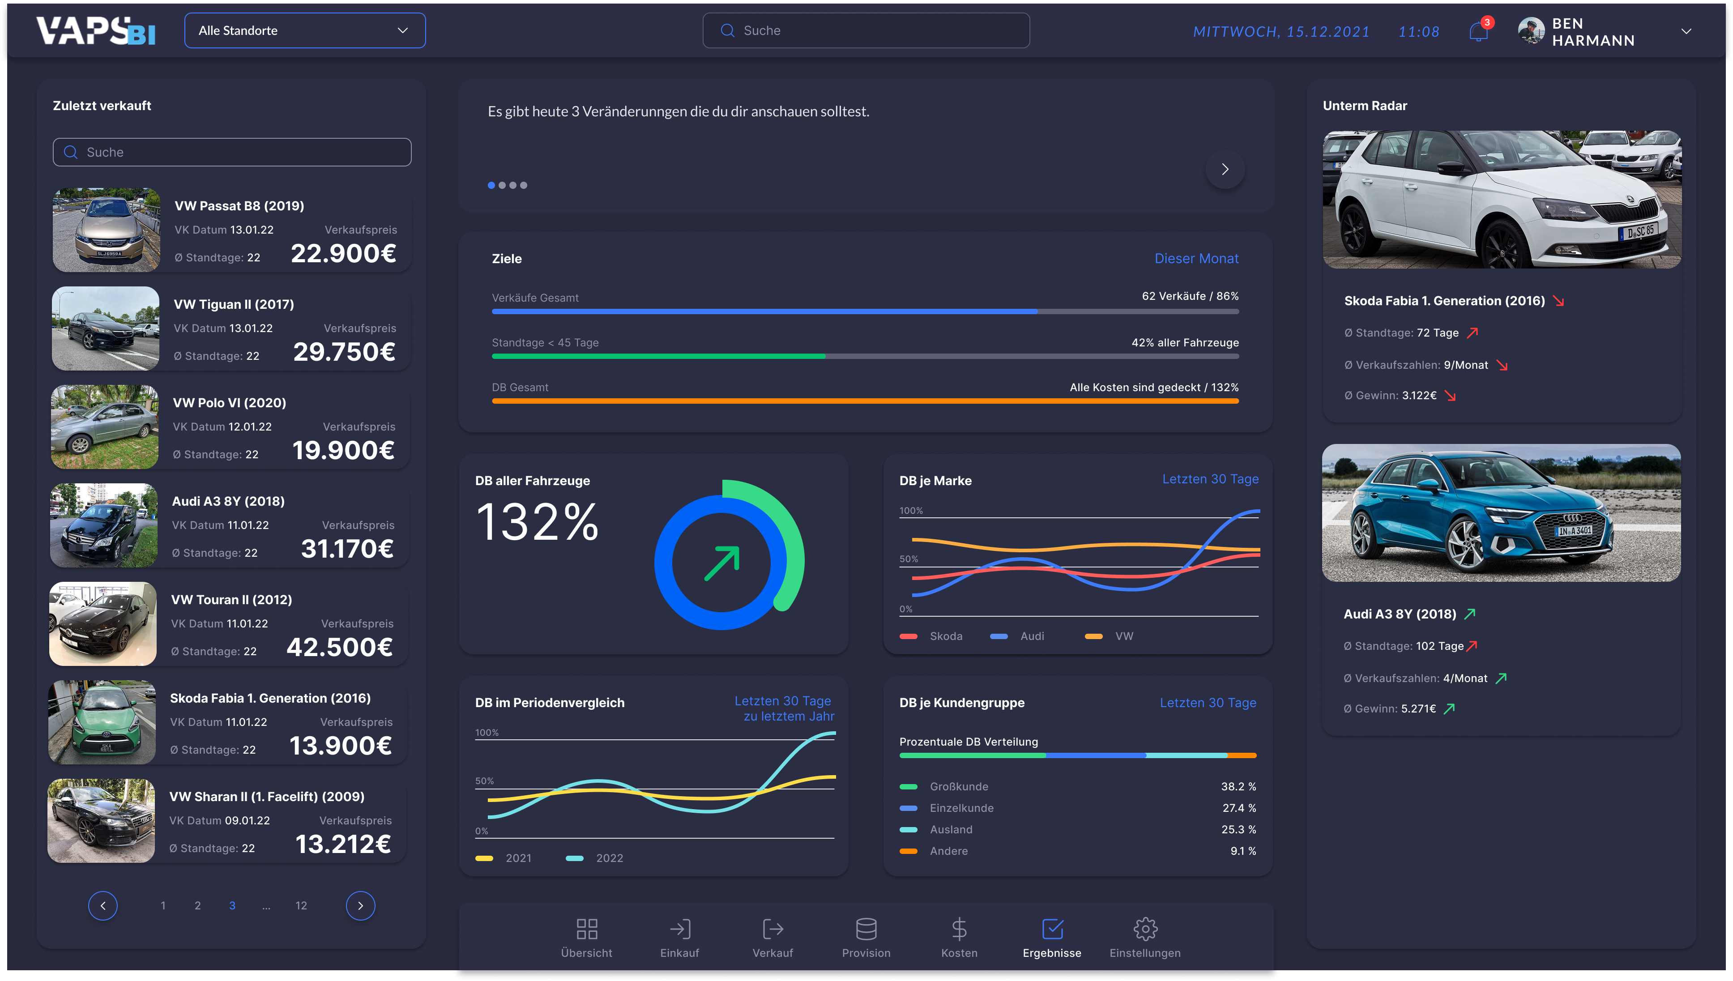The image size is (1733, 981).
Task: Click the trend arrow next to Gewinn 5.271€
Action: [x=1449, y=708]
